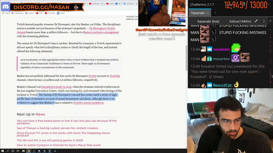The height and width of the screenshot is (153, 273).
Task: Open Beahm's exclusive arrangement link
Action: [x=101, y=32]
